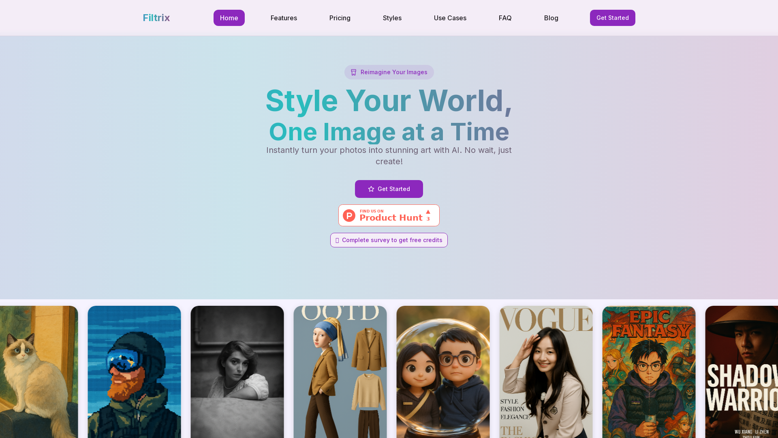Open the Product Hunt badge

click(389, 215)
